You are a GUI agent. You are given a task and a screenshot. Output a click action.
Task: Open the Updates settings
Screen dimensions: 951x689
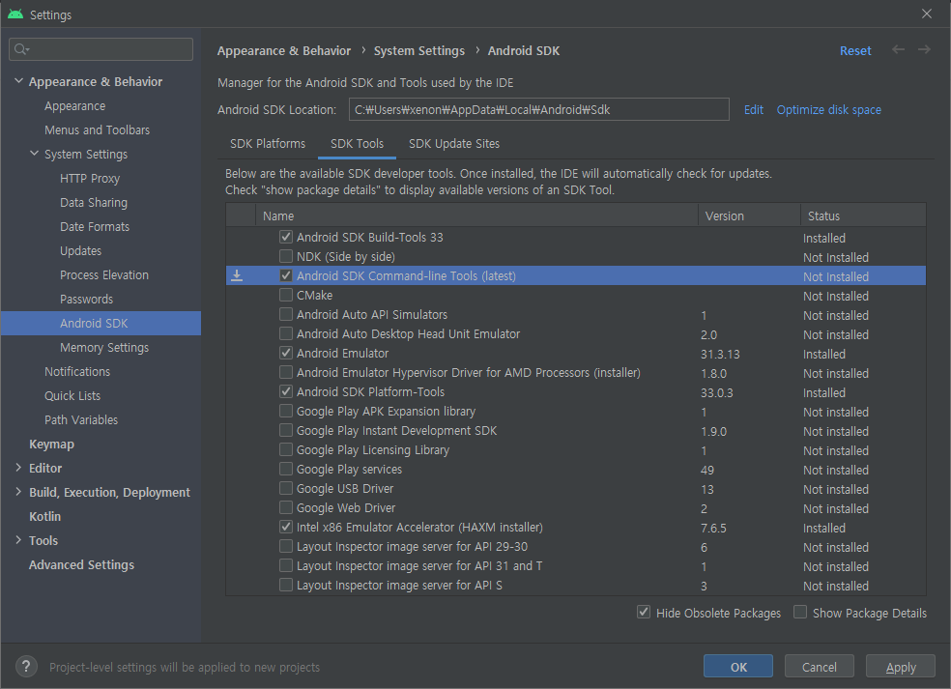(x=80, y=250)
